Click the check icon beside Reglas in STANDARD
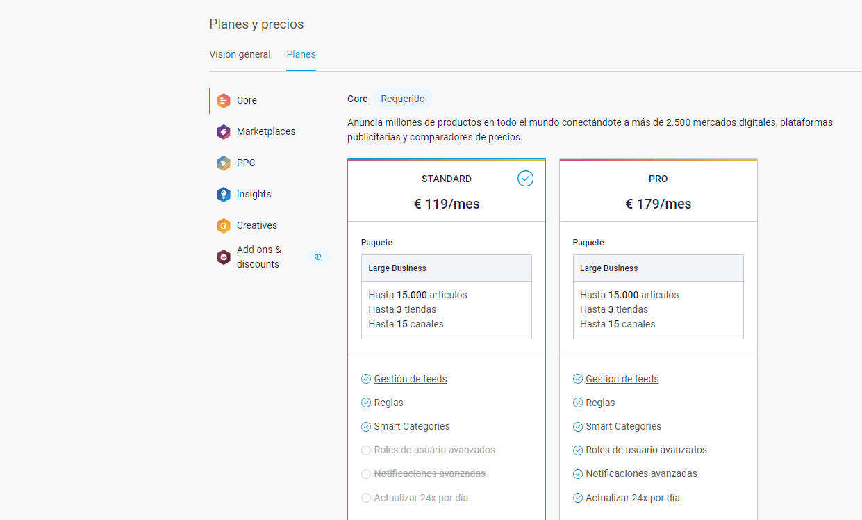 coord(366,403)
